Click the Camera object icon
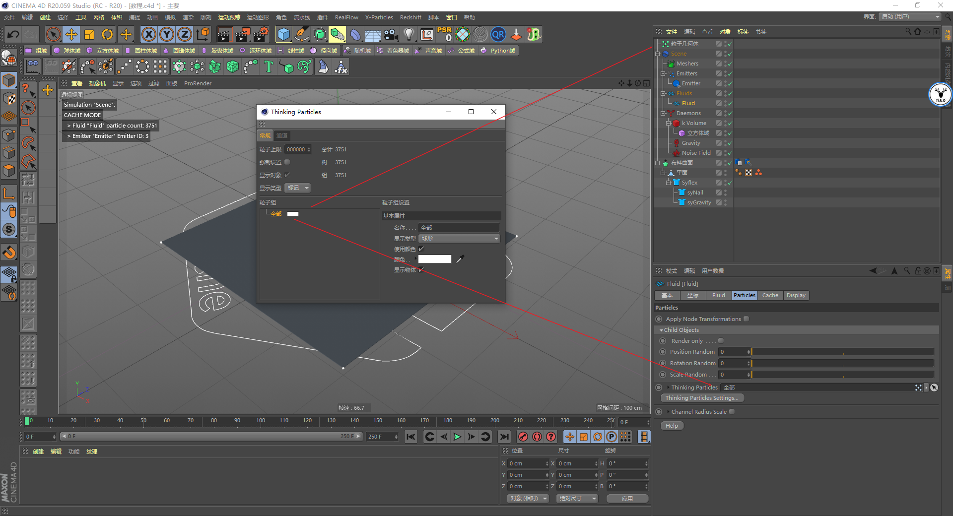953x516 pixels. click(391, 34)
